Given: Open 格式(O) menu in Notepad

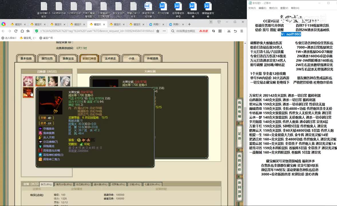Looking at the screenshot, I should click(273, 8).
